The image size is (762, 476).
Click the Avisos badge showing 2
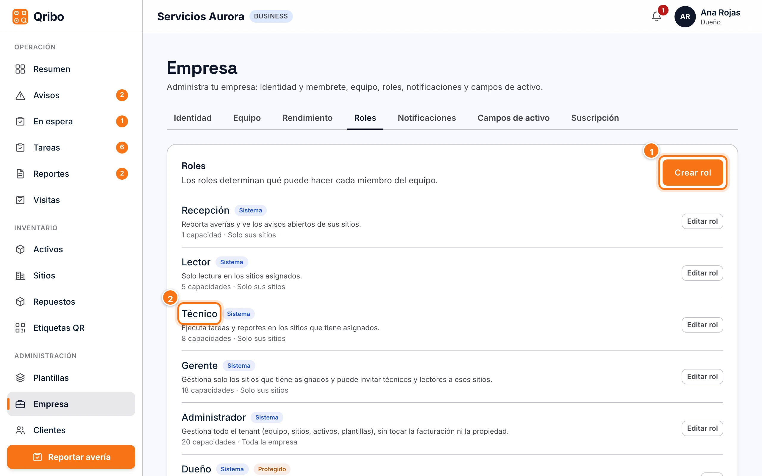coord(122,95)
